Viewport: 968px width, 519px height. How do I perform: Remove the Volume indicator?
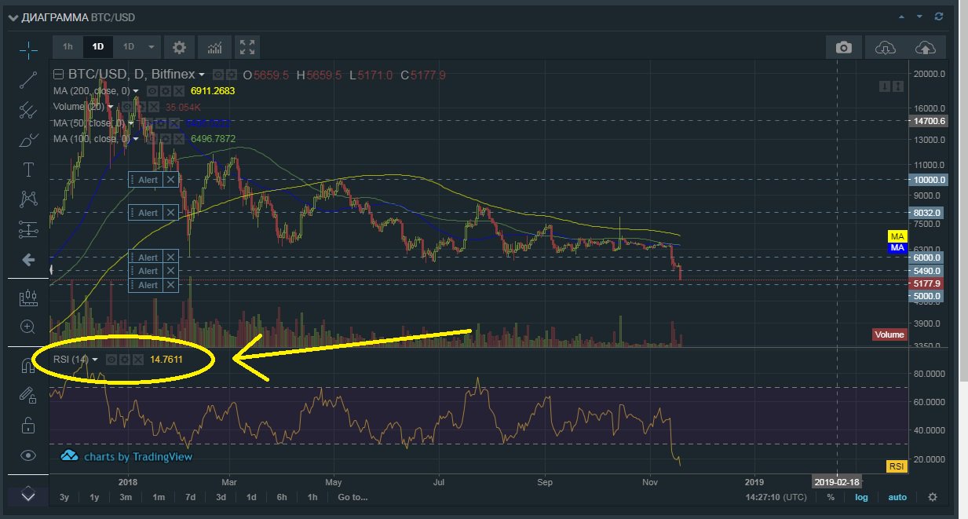tap(154, 107)
